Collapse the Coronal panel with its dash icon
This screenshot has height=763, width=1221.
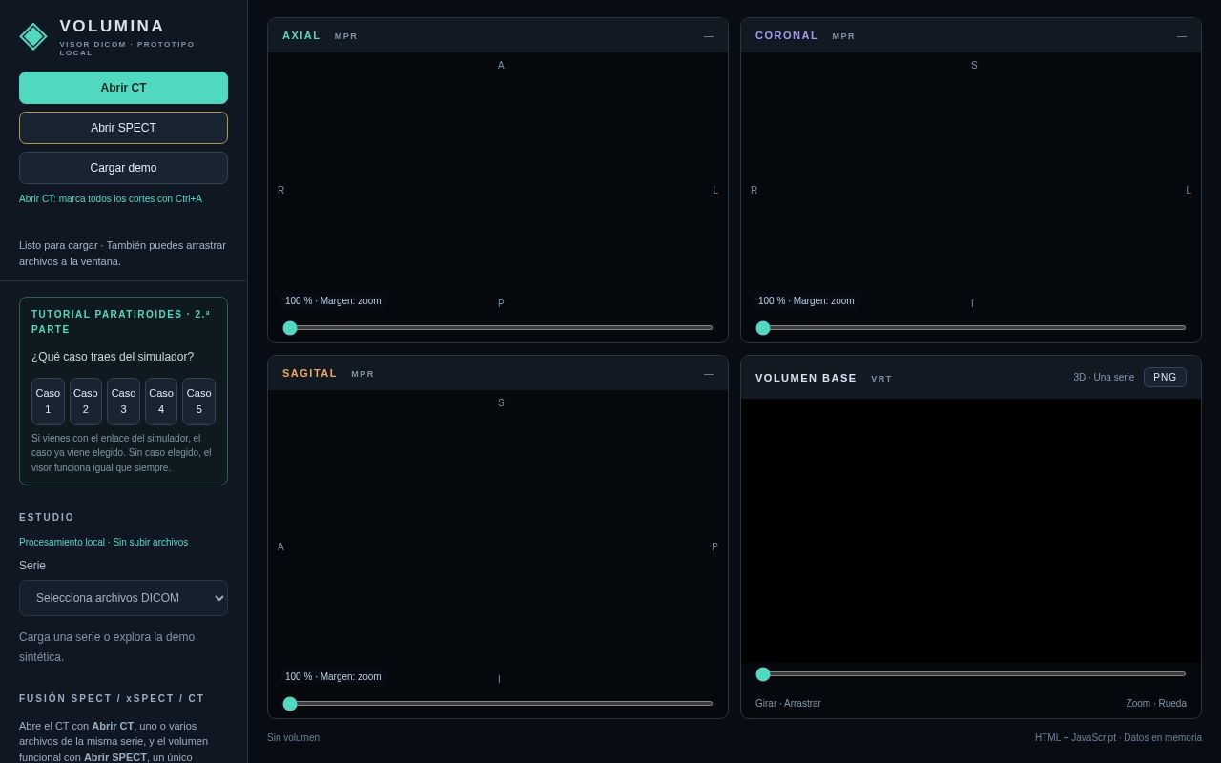[1182, 36]
